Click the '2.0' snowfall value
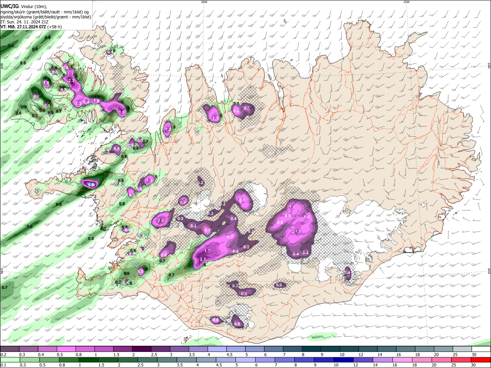The width and height of the screenshot is (491, 368). (161, 221)
